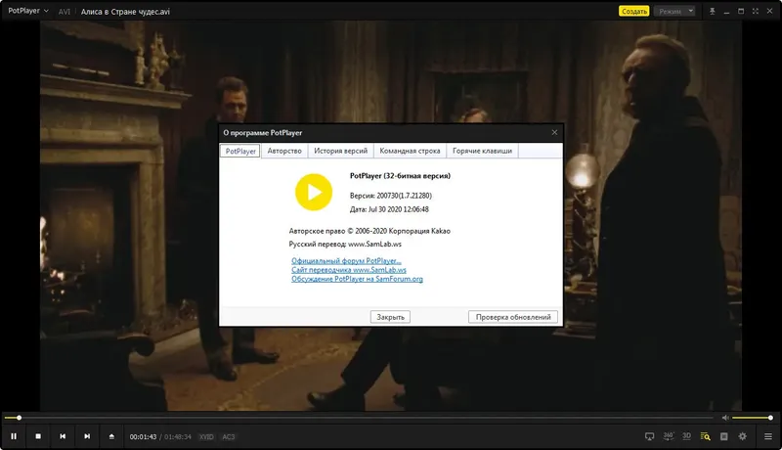This screenshot has height=450, width=782.
Task: Click the file name Алиса в Стране чудес.avi
Action: pyautogui.click(x=125, y=12)
